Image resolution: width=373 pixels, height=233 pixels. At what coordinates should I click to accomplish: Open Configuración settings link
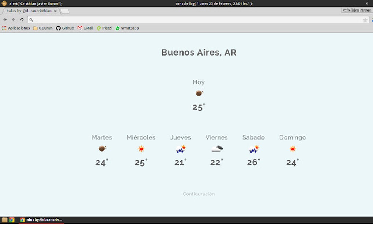click(x=199, y=194)
